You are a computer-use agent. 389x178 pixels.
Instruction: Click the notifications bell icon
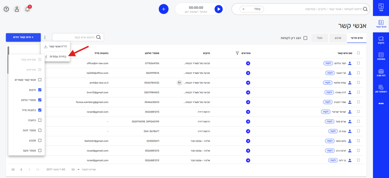click(x=27, y=9)
